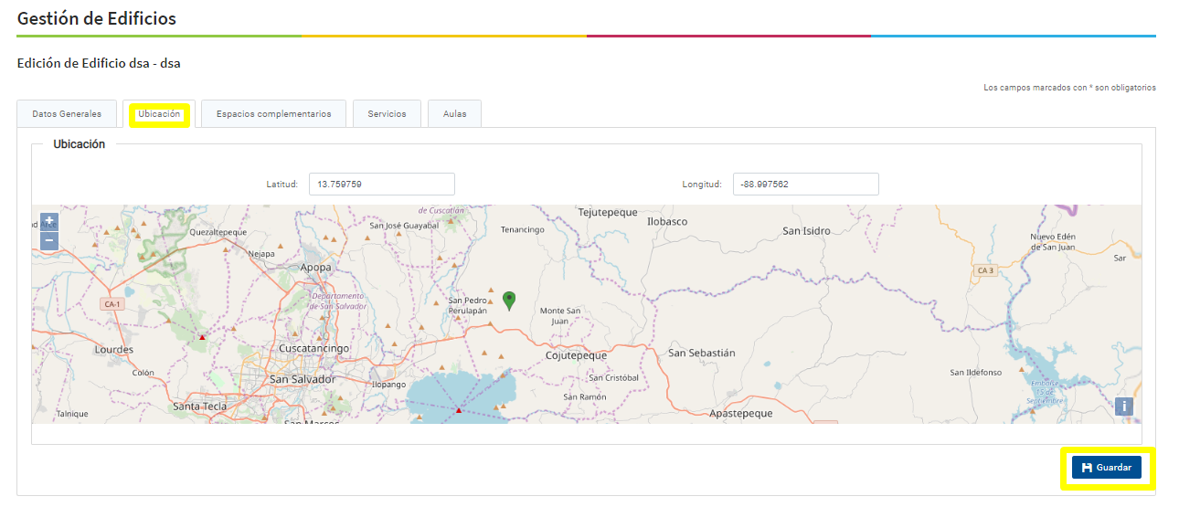Zoom out on the map
1179x507 pixels.
coord(49,241)
